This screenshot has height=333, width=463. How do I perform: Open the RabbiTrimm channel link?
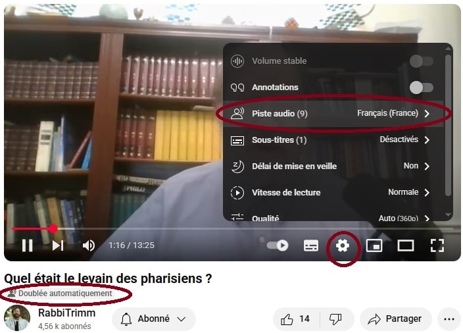pyautogui.click(x=66, y=313)
